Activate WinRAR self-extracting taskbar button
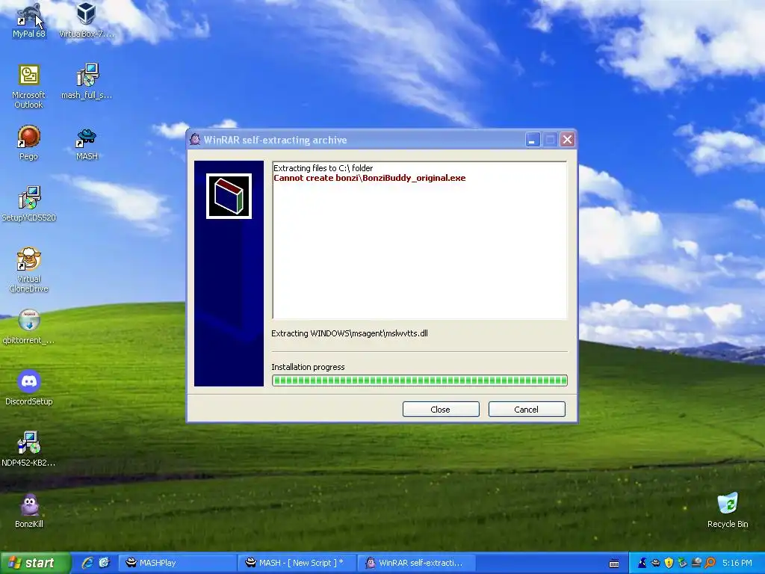 416,563
